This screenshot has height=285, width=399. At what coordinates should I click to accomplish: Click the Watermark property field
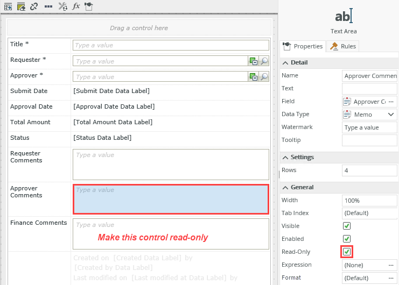(369, 127)
